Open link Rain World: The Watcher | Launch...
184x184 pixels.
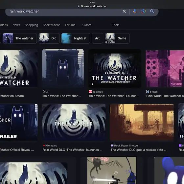[114, 96]
